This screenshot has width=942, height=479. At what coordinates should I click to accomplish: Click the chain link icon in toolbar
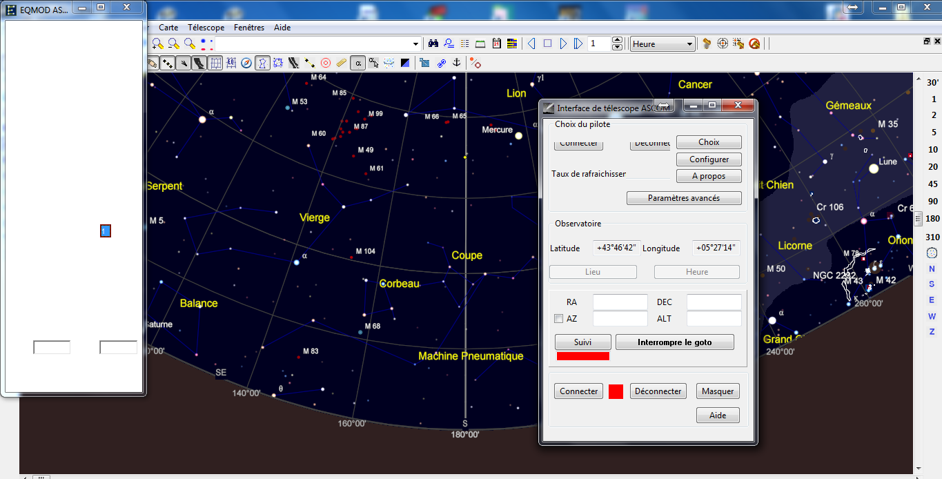[x=440, y=63]
